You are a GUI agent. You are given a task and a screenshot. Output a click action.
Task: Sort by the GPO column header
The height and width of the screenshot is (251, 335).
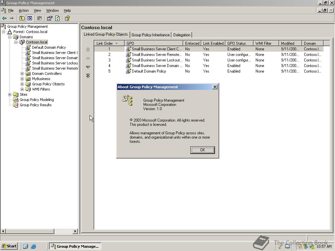(x=154, y=43)
